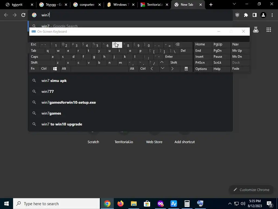Open a new tab with plus button
Viewport: 278px width, 209px height.
[211, 5]
